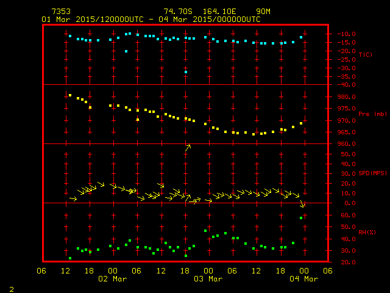This screenshot has height=293, width=390.
Task: Click the UTC date range header line
Action: 151,19
